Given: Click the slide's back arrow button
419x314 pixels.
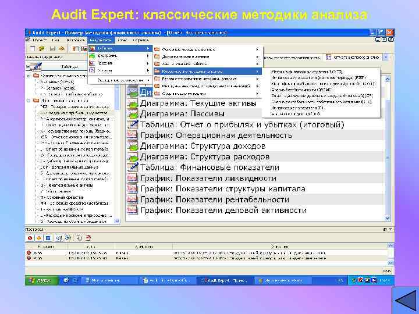Looking at the screenshot, I should (406, 301).
